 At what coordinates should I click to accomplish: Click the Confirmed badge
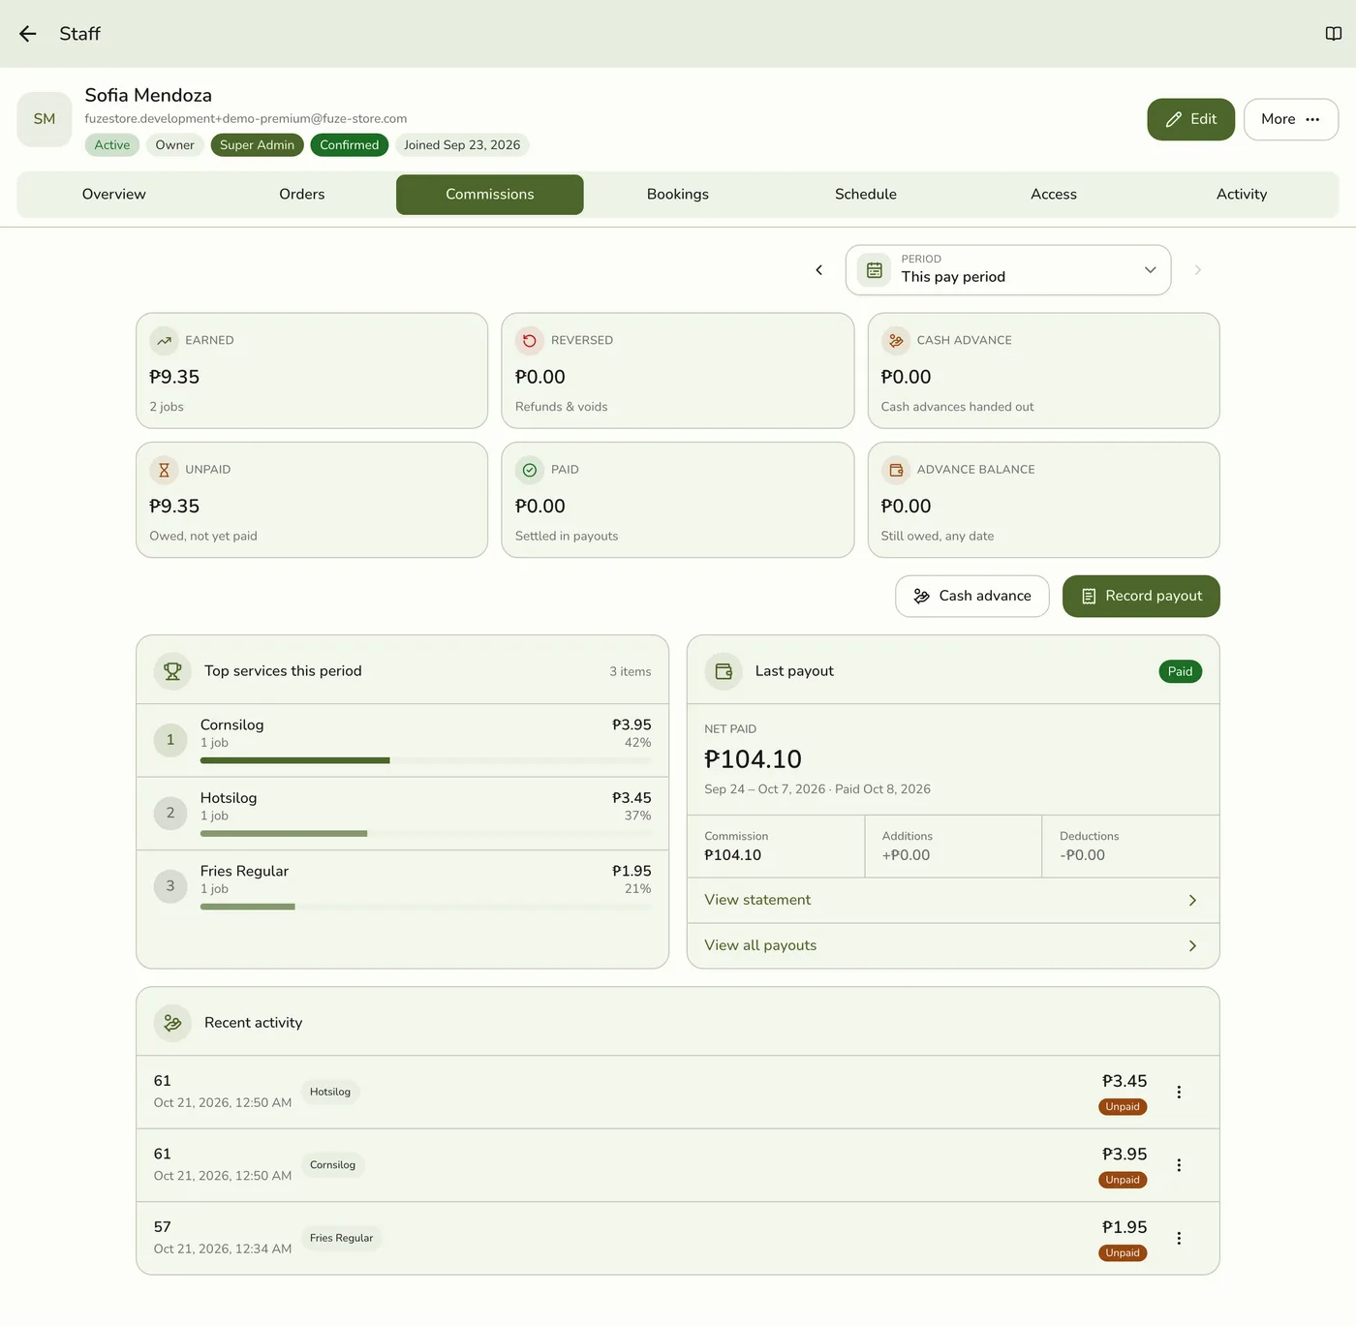[x=350, y=145]
